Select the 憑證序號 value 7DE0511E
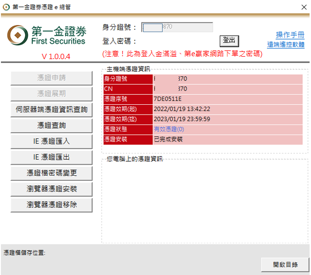The height and width of the screenshot is (275, 311). pos(167,99)
